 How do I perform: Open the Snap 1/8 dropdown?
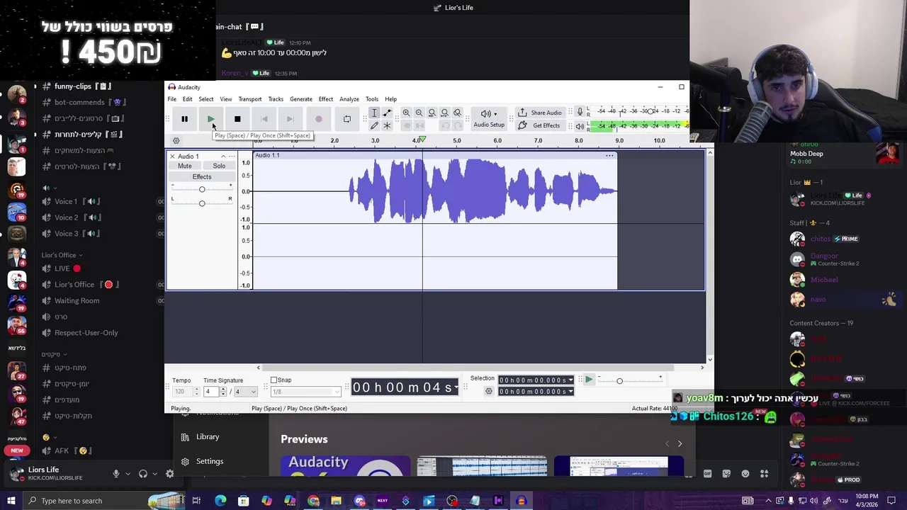306,392
